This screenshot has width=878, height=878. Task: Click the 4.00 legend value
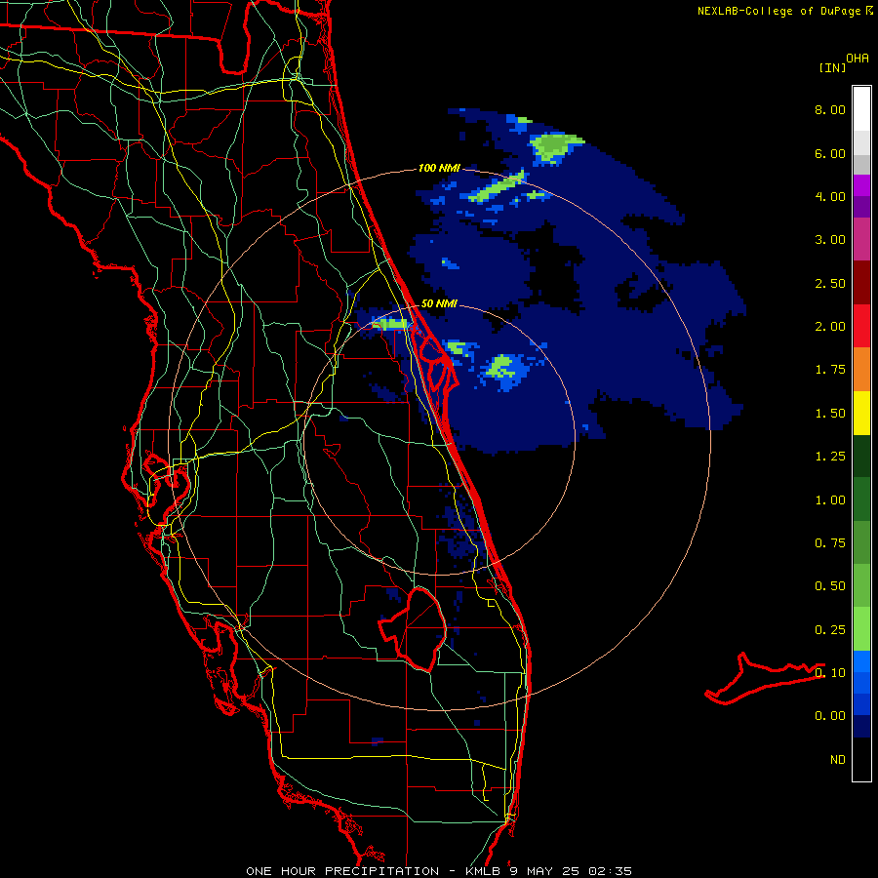pos(830,196)
